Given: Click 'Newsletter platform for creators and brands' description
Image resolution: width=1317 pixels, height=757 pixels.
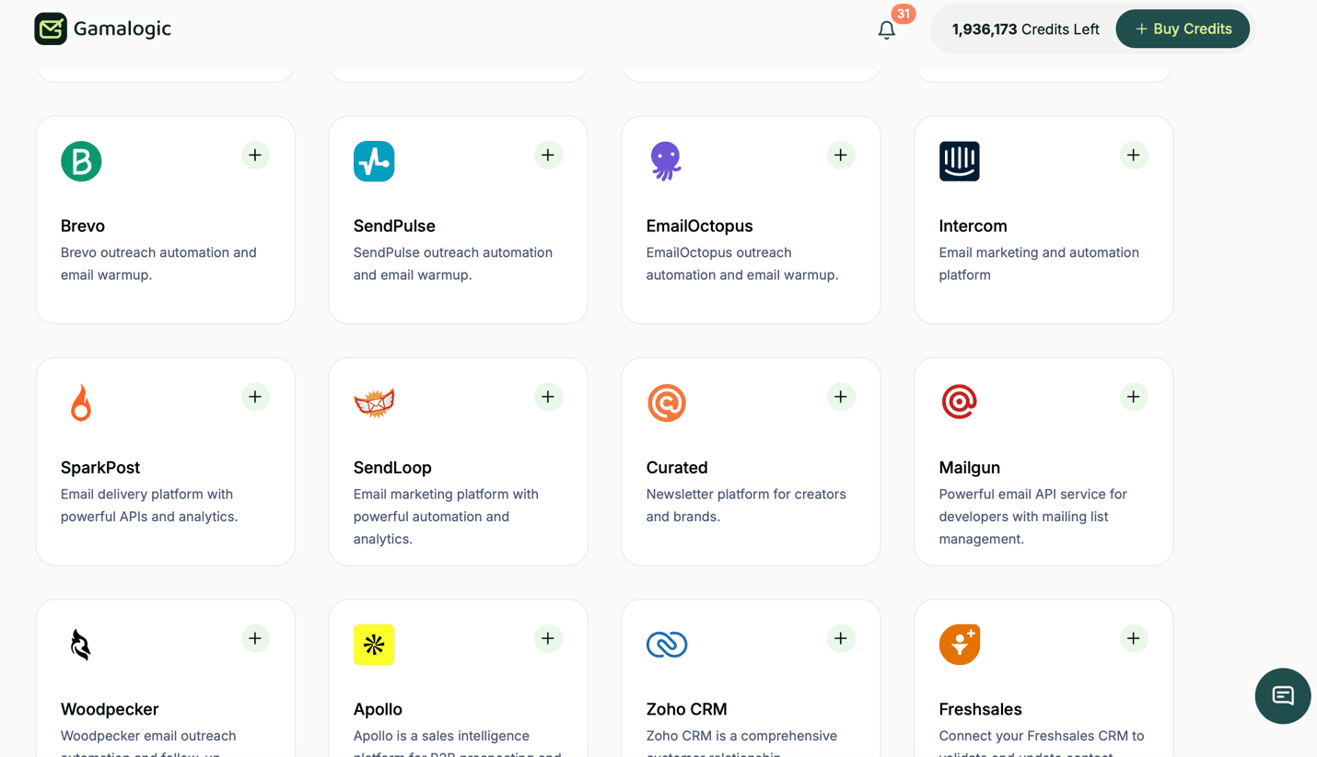Looking at the screenshot, I should click(746, 505).
